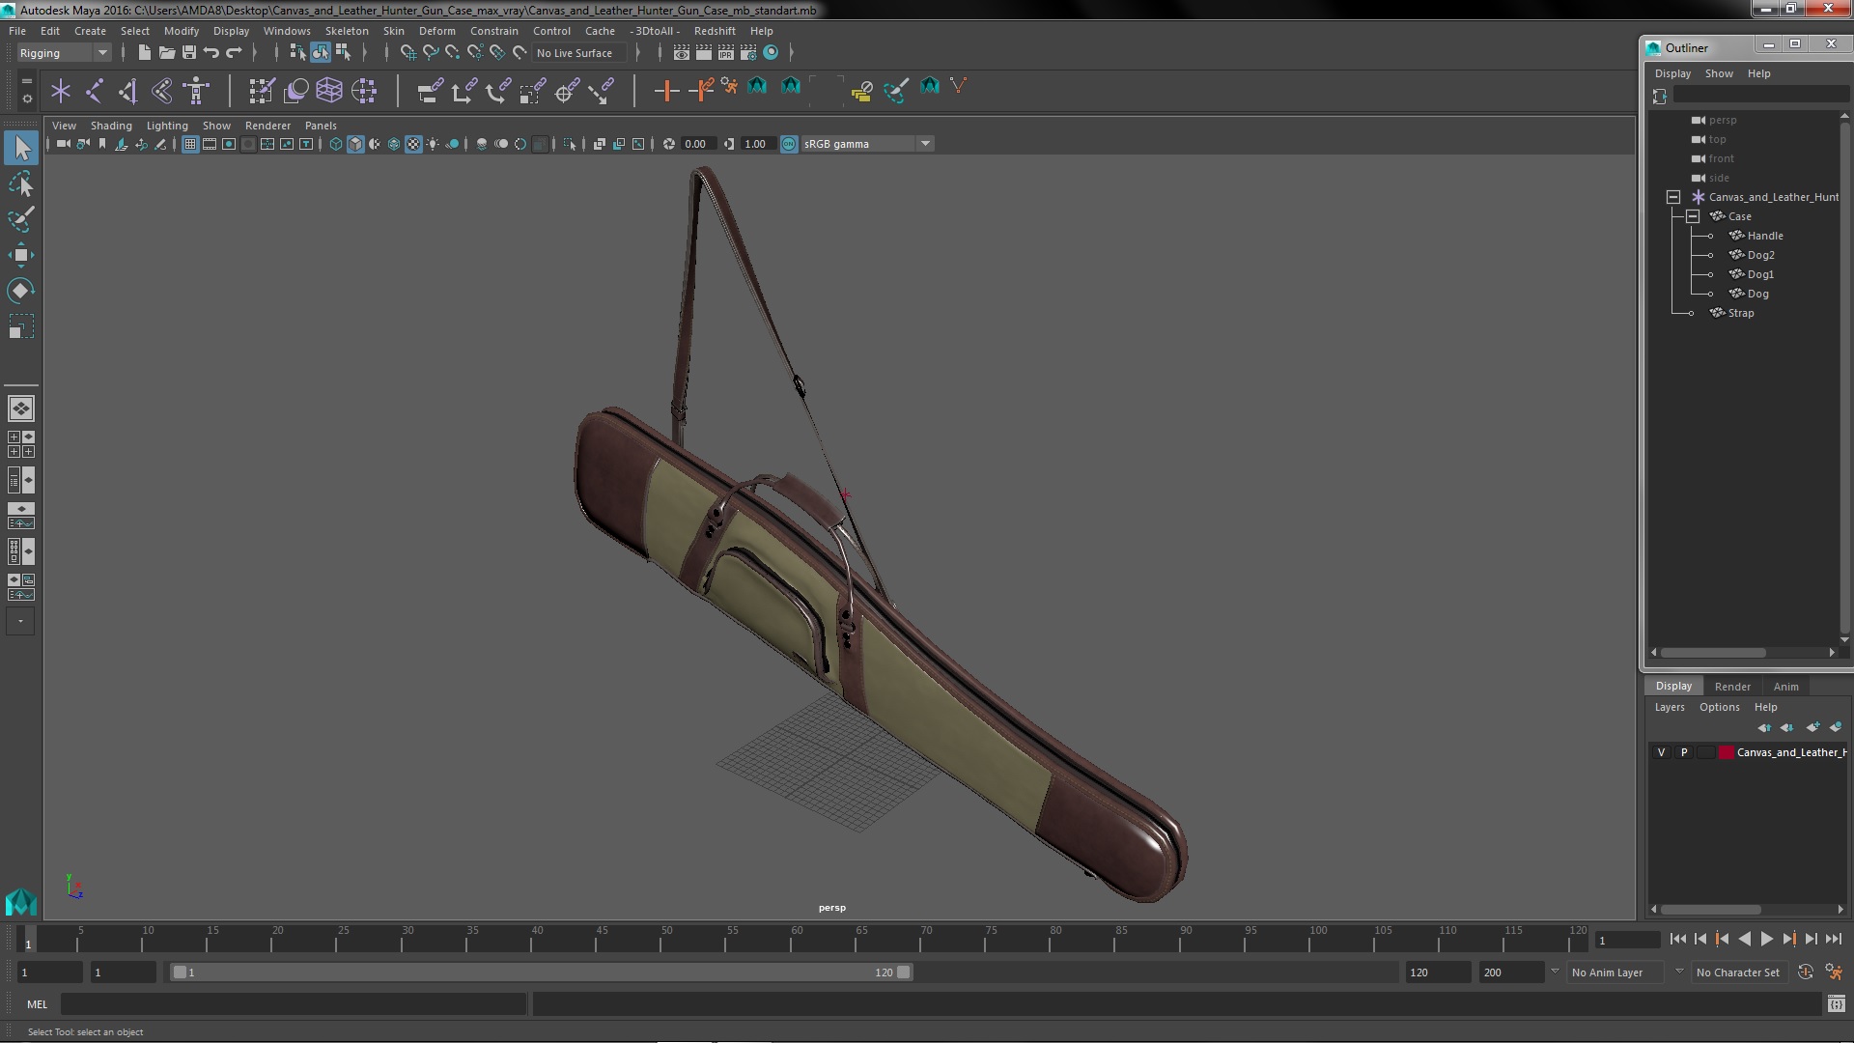Click the Create Joint shelf icon
The width and height of the screenshot is (1854, 1043).
(x=95, y=91)
